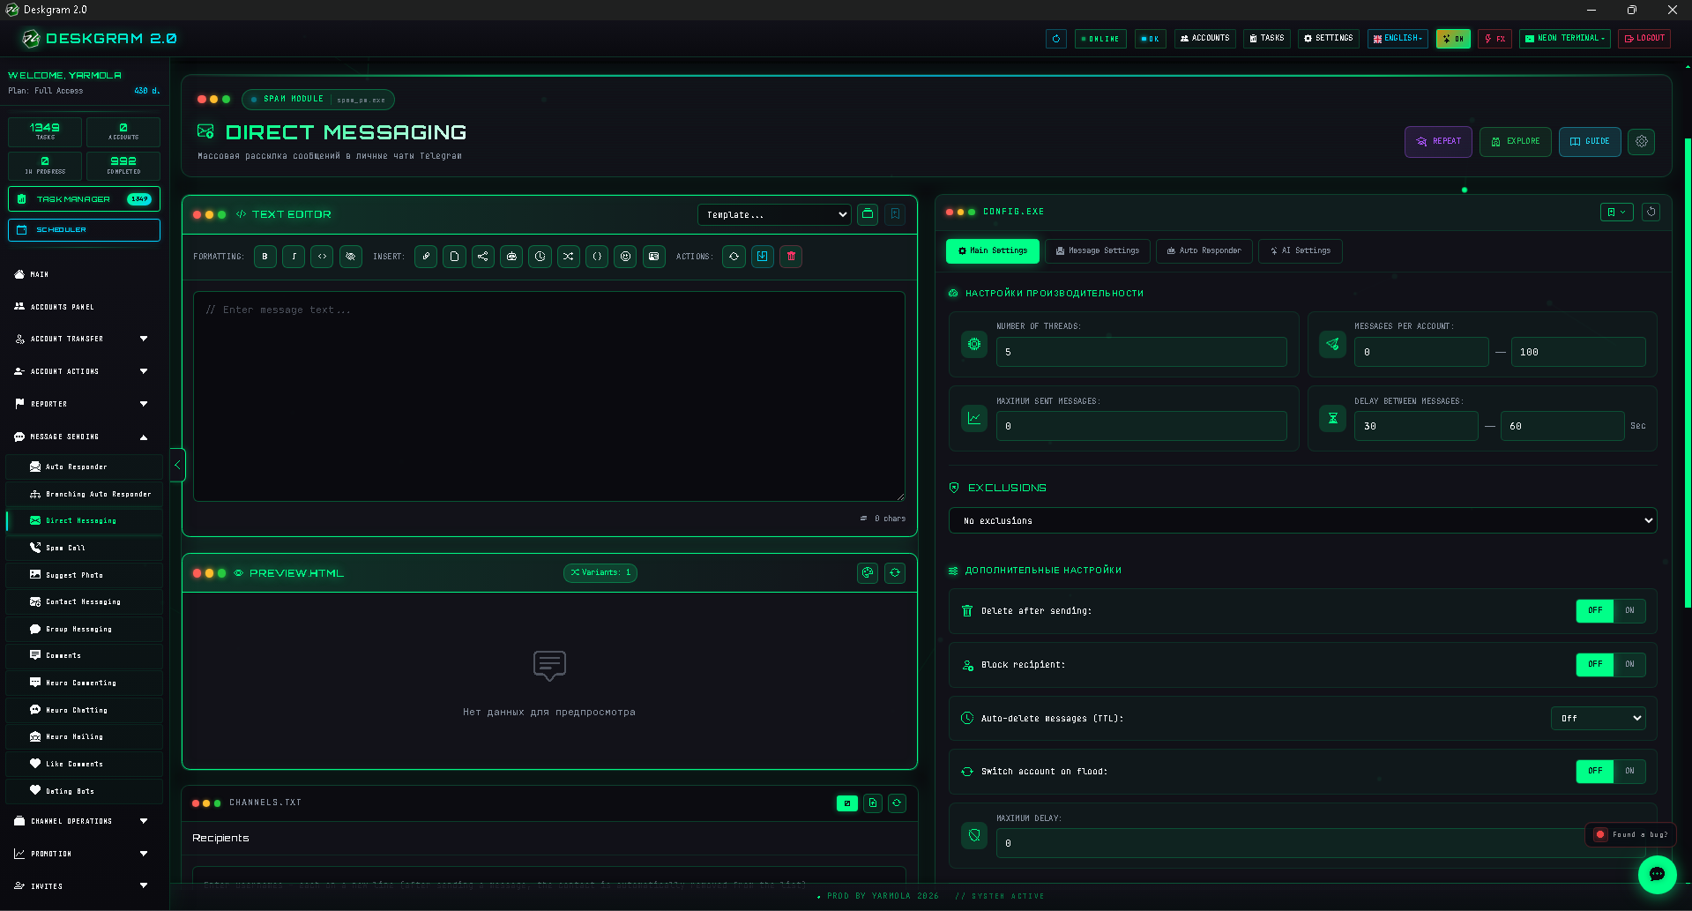Switch to the Auto Responder tab
Screen dimensions: 1692x911
(x=1204, y=250)
